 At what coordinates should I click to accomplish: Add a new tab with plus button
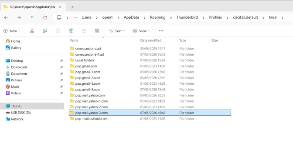(72, 7)
